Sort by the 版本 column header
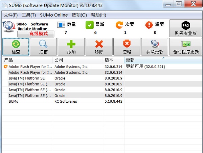The height and width of the screenshot is (153, 203). pos(114,60)
